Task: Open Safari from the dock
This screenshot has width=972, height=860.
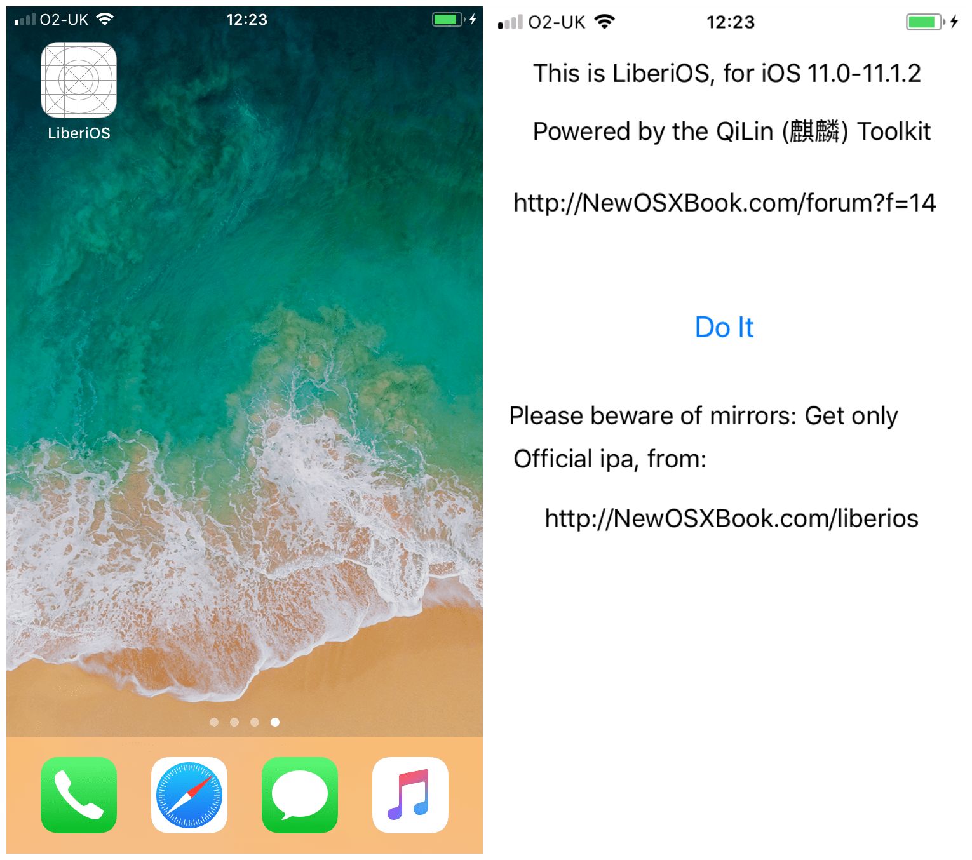Action: pyautogui.click(x=189, y=795)
